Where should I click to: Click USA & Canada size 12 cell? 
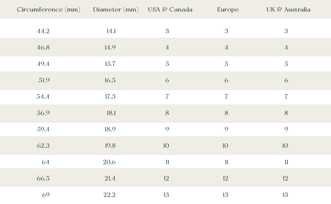coord(166,178)
